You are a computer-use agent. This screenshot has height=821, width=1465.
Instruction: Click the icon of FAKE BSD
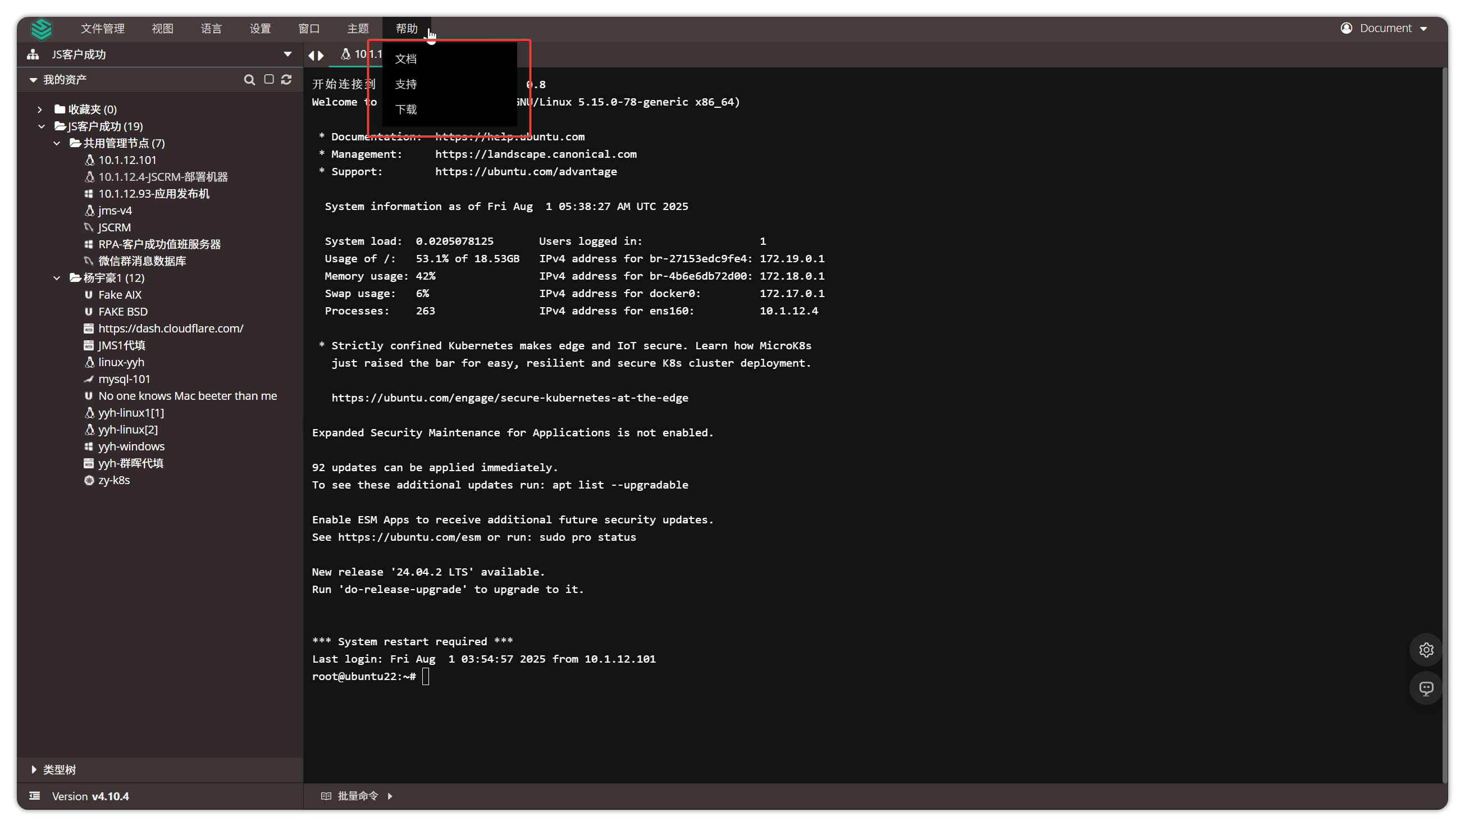pos(89,311)
